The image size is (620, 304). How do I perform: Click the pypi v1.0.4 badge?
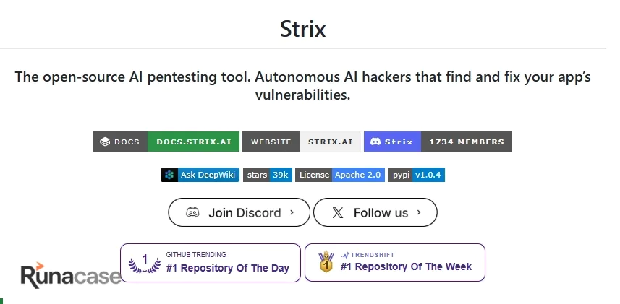click(x=417, y=175)
